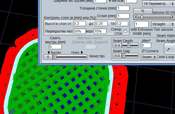Click the Seam Angle picker button
The image size is (175, 114).
[x=169, y=49]
